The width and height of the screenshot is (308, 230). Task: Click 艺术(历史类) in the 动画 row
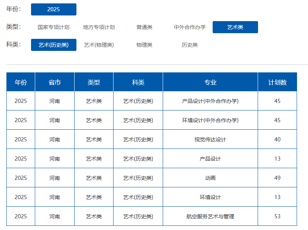tap(138, 178)
